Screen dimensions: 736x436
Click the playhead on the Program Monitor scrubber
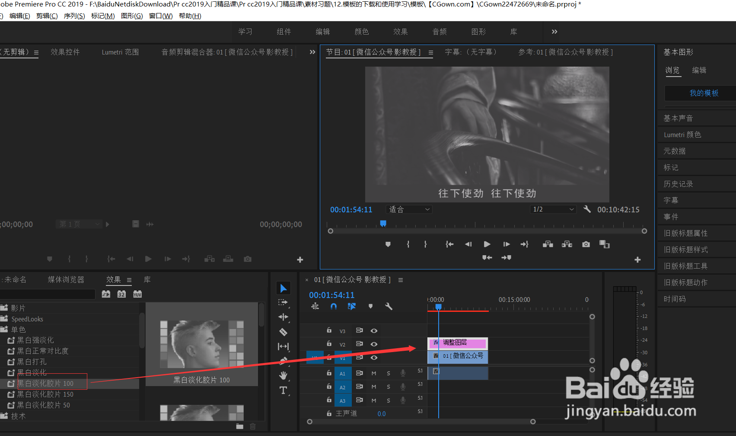tap(383, 224)
